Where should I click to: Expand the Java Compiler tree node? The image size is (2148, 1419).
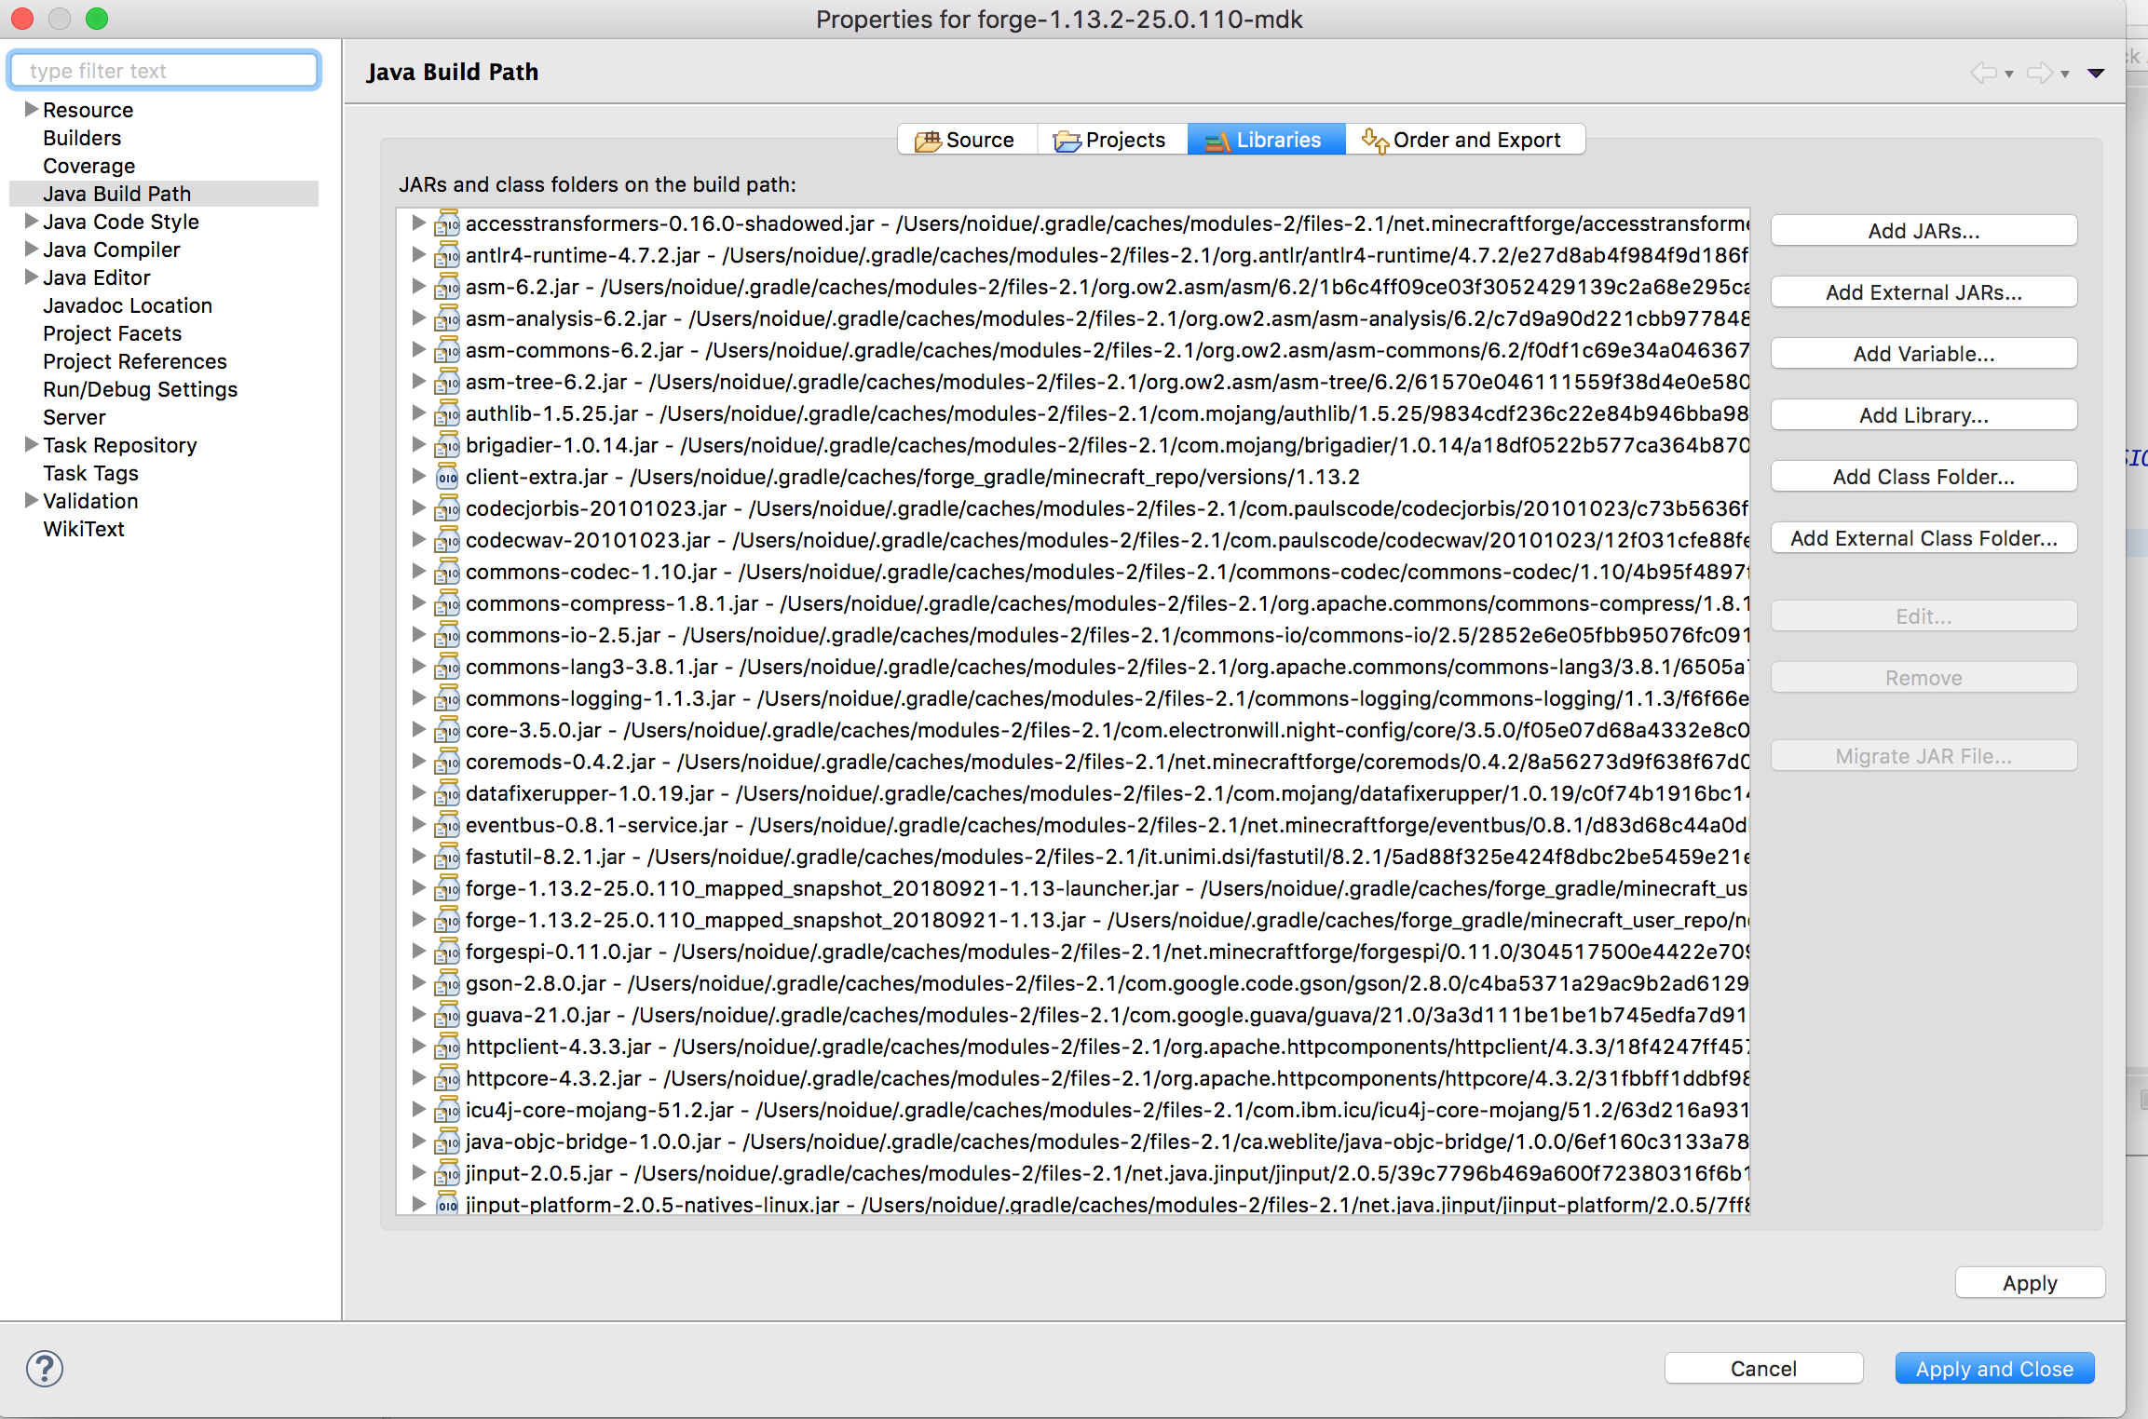[x=31, y=250]
